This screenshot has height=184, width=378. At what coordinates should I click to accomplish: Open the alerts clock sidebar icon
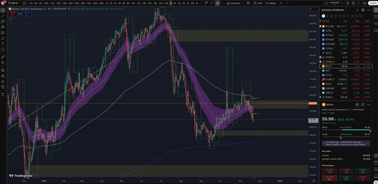click(x=375, y=17)
